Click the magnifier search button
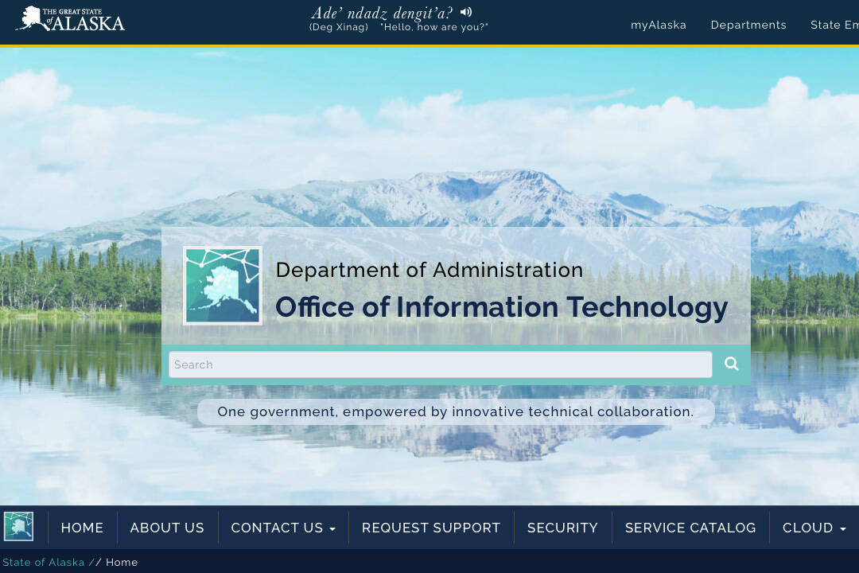859x573 pixels. click(x=732, y=364)
